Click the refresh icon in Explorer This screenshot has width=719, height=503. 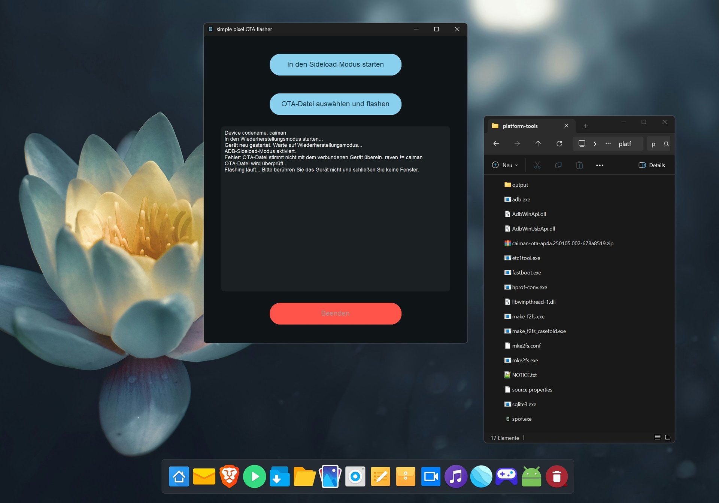(559, 144)
